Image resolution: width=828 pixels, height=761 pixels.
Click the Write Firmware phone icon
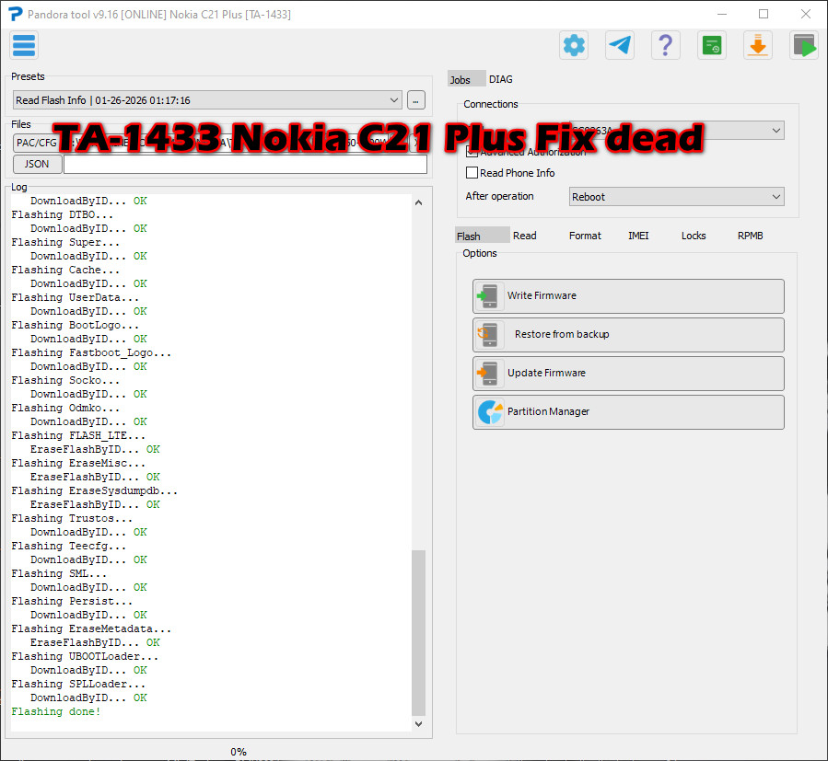click(488, 296)
